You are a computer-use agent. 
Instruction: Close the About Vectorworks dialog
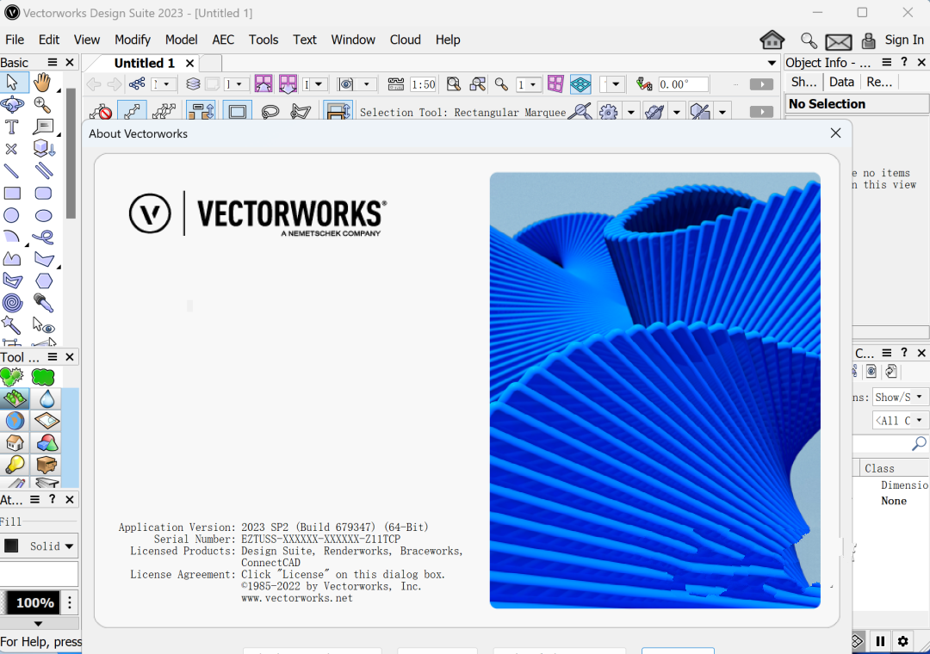coord(835,133)
